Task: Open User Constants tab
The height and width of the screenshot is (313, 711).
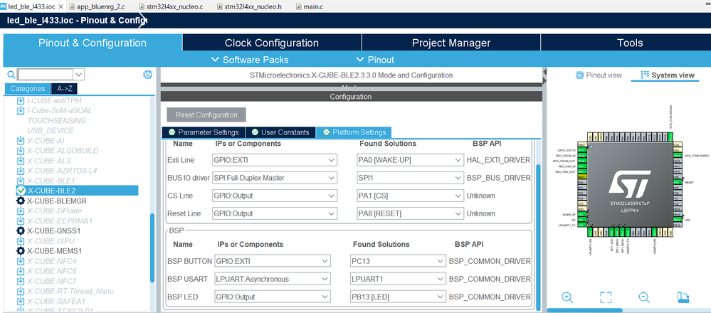Action: 280,132
